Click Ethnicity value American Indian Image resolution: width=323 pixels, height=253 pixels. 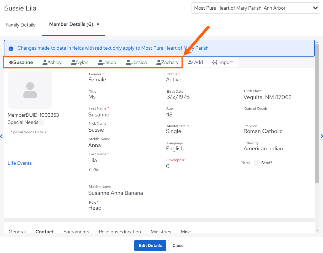[263, 148]
